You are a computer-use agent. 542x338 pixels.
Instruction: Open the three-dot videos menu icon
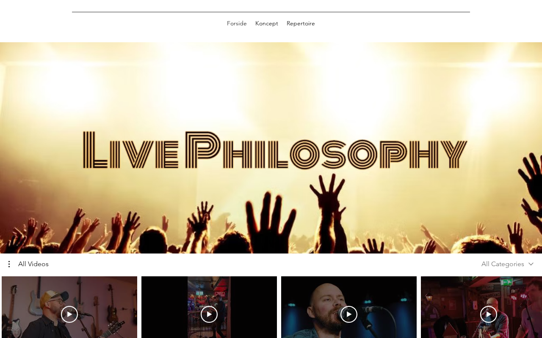click(x=9, y=264)
